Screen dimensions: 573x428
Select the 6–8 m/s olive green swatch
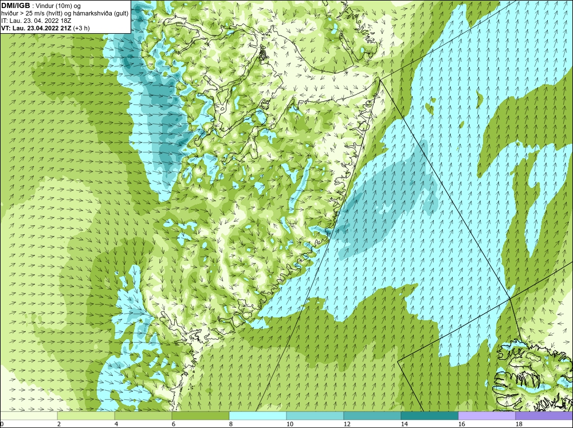(200, 415)
